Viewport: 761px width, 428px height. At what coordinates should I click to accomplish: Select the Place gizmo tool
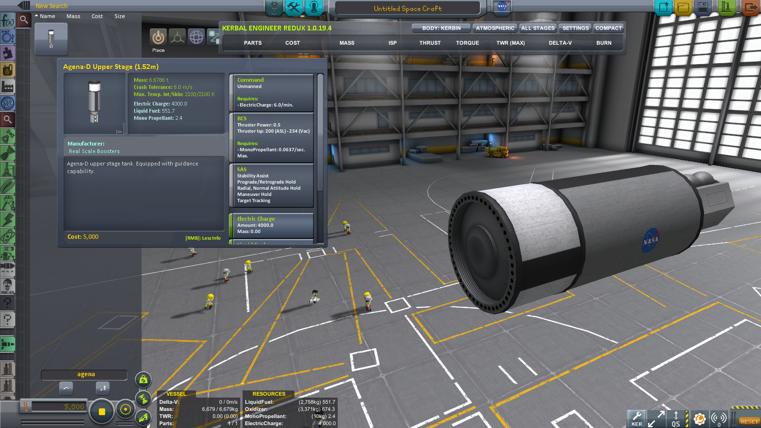pos(158,37)
